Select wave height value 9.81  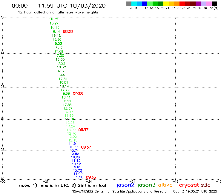click(77, 167)
